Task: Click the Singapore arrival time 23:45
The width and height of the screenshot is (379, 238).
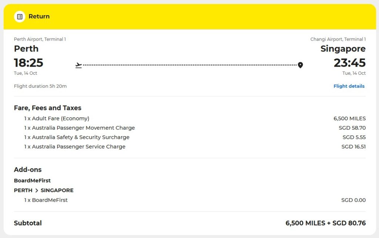Action: tap(349, 63)
